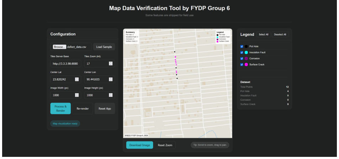Toggle the Corrosion checkbox
The height and width of the screenshot is (159, 339).
pyautogui.click(x=242, y=59)
